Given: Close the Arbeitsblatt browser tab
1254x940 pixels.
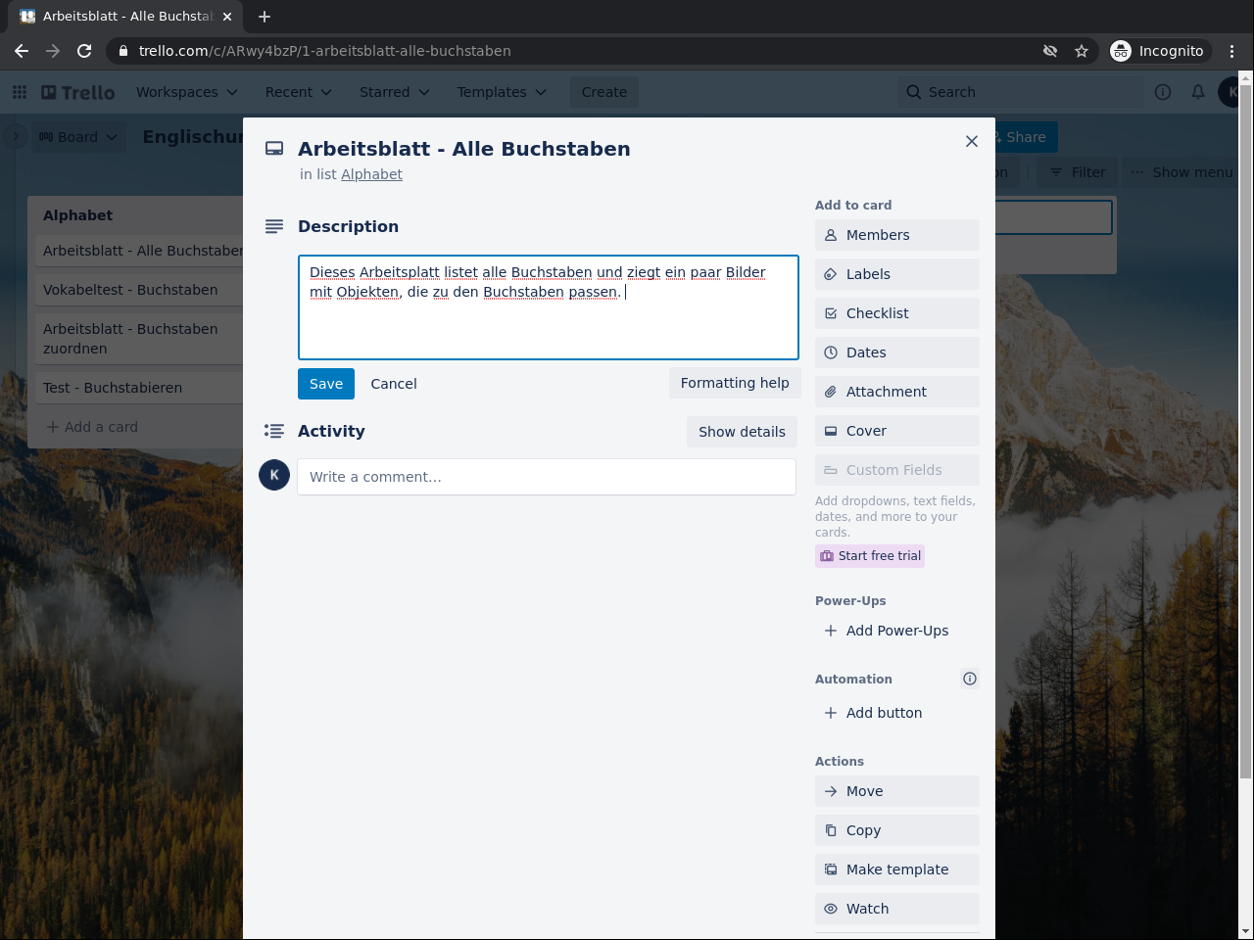Looking at the screenshot, I should [227, 17].
